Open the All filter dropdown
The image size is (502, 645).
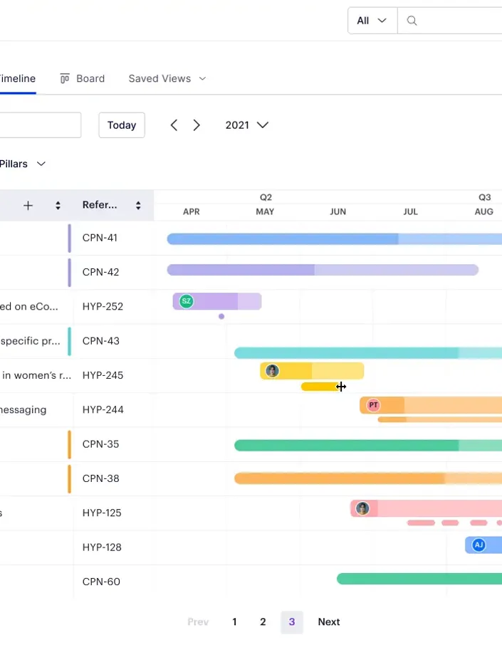pyautogui.click(x=372, y=21)
